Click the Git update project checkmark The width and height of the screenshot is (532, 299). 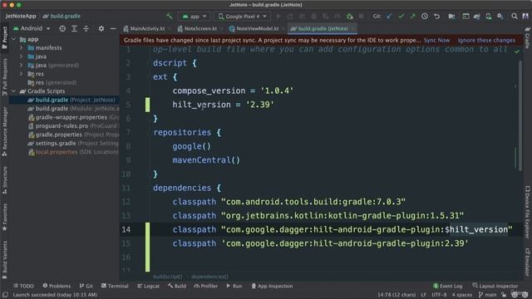pyautogui.click(x=389, y=17)
